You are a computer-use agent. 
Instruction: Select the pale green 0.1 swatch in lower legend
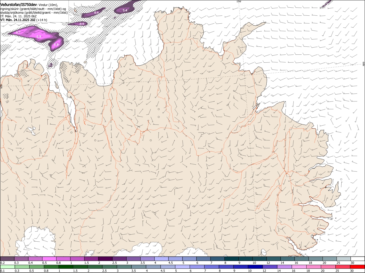coord(7,267)
